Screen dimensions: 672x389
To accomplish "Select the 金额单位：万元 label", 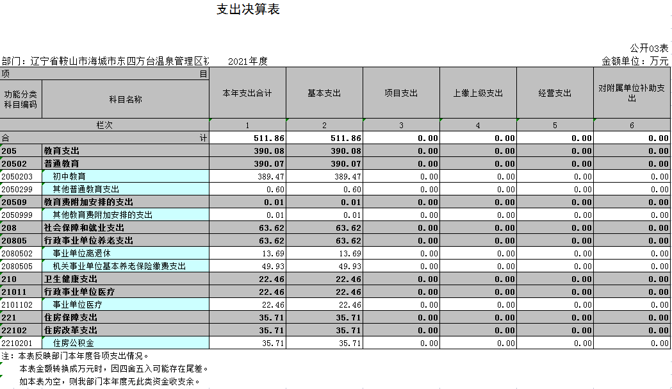I will click(635, 61).
